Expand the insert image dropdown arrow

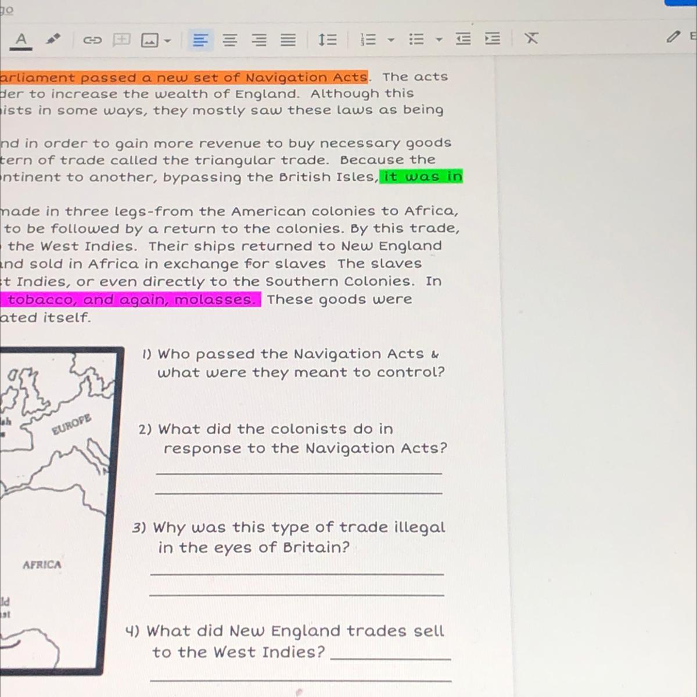tap(167, 41)
